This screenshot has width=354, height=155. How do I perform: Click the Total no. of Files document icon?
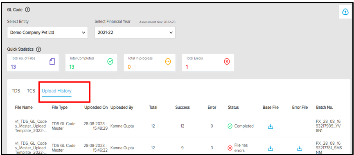(52, 62)
